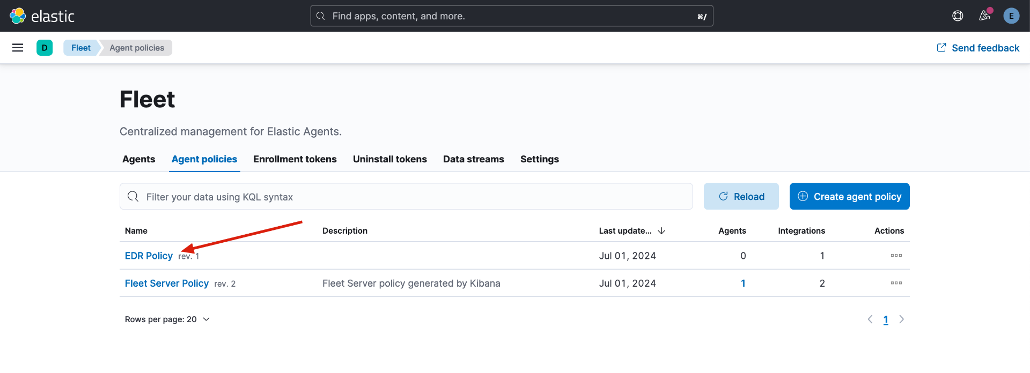
Task: Click the EDR Policy date Jul 01, 2024
Action: click(x=628, y=256)
